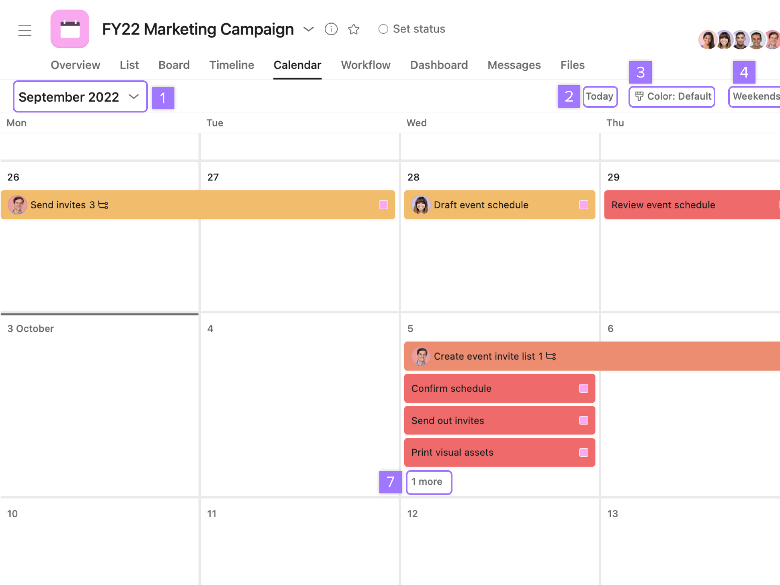
Task: Click Set status button
Action: point(412,29)
